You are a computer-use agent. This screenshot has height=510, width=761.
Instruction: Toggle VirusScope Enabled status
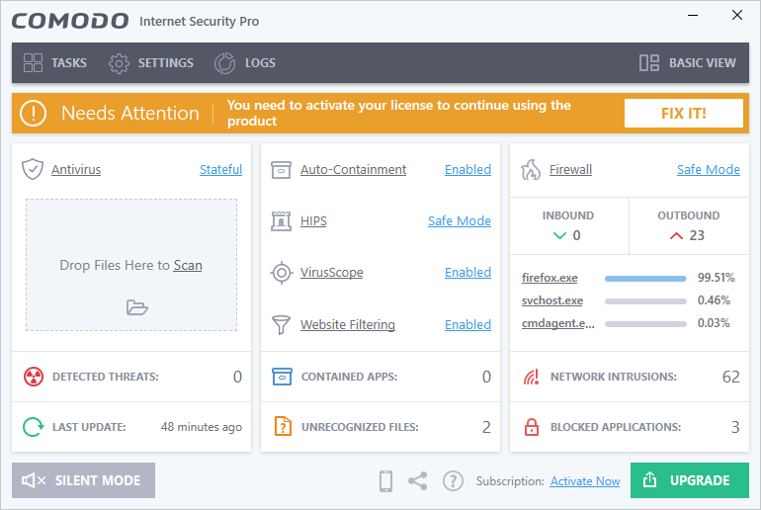[467, 273]
